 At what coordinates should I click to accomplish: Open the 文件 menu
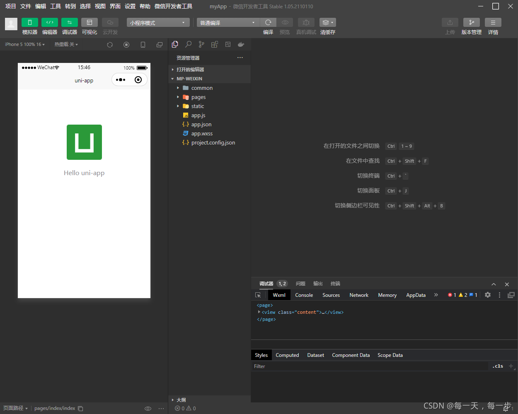26,6
